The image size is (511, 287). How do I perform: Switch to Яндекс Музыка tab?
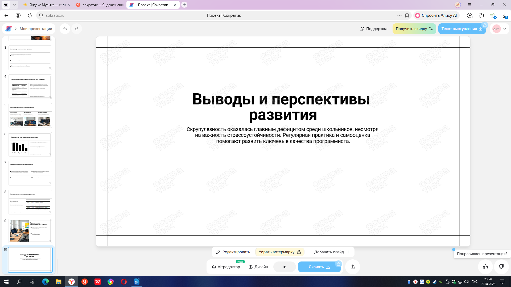coord(45,5)
